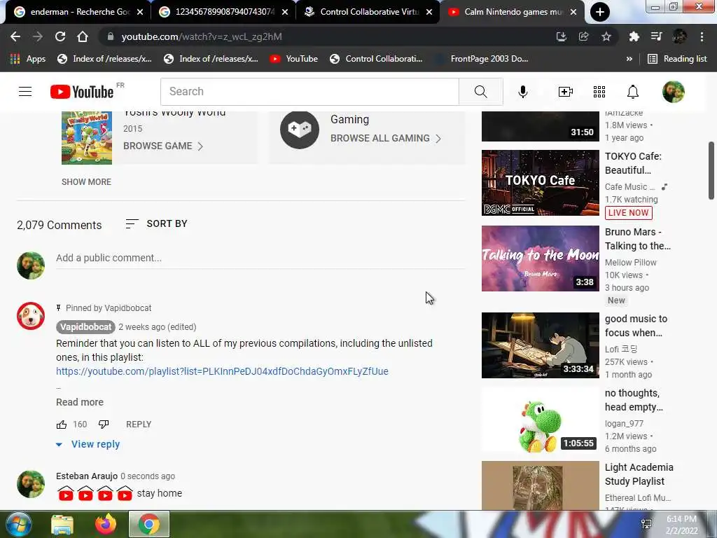717x538 pixels.
Task: Click the 2,079 Comments count text
Action: coord(60,225)
